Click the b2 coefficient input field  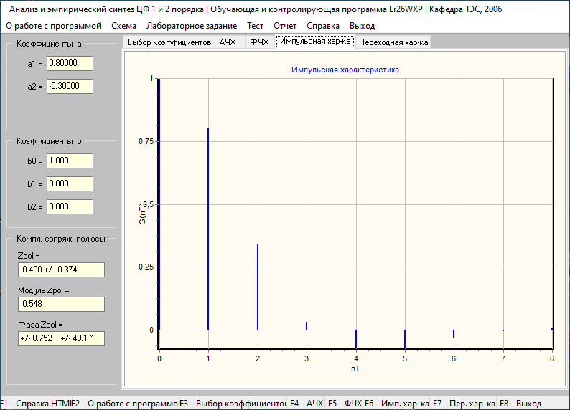coord(70,207)
